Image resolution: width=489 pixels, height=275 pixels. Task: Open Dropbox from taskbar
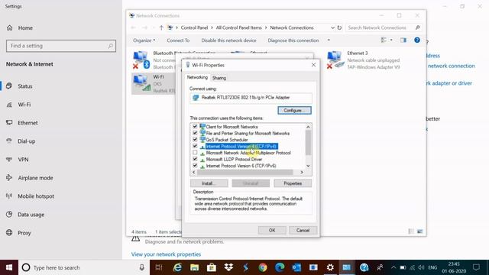pos(228,267)
